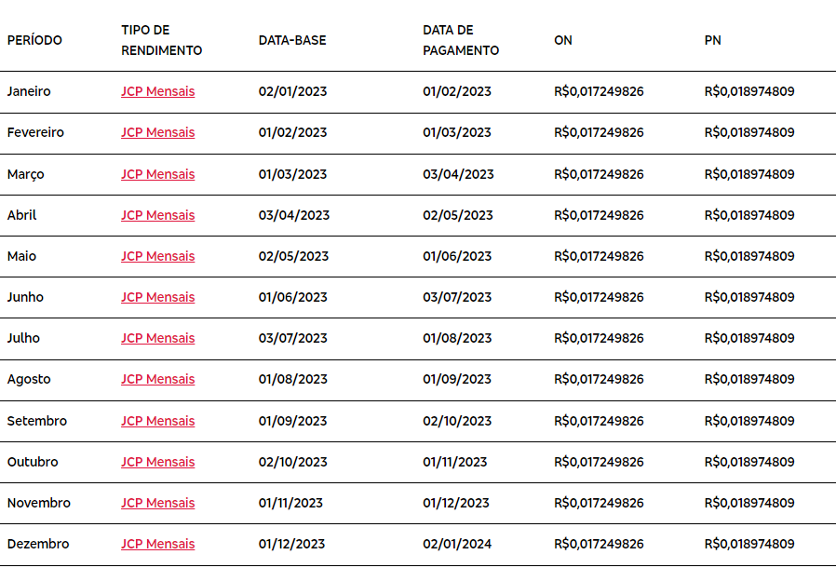Click the JCP Mensais link for Novembro
836x568 pixels.
[157, 503]
